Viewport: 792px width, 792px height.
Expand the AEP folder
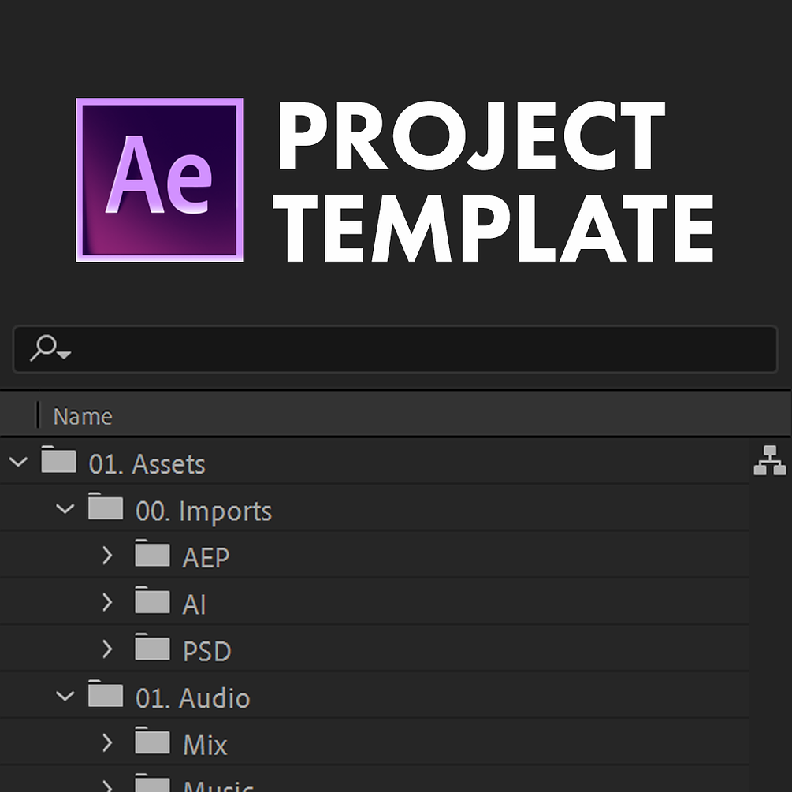[108, 556]
